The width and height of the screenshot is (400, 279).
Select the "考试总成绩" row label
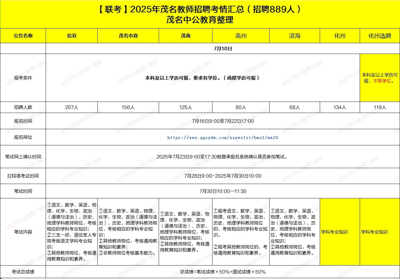pyautogui.click(x=23, y=272)
